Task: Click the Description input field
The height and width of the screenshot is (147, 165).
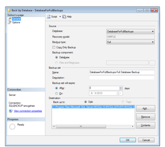Action: (x=122, y=78)
